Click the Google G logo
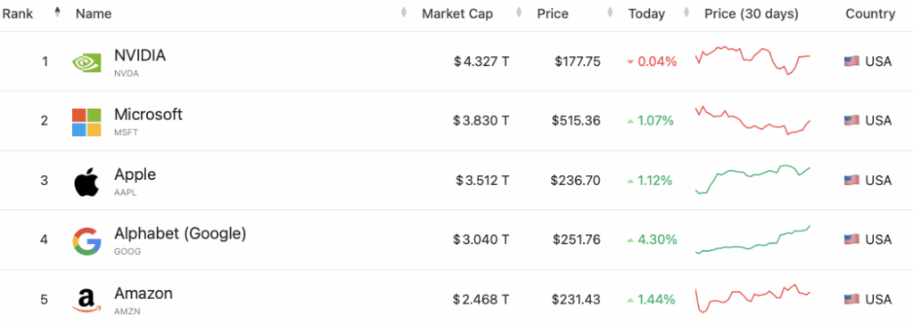Viewport: 913px width, 324px height. [x=86, y=241]
